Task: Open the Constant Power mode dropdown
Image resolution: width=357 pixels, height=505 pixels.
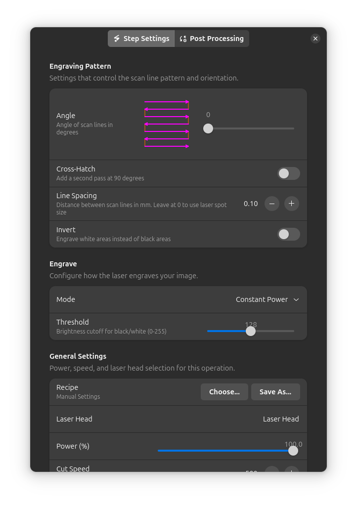Action: tap(267, 299)
